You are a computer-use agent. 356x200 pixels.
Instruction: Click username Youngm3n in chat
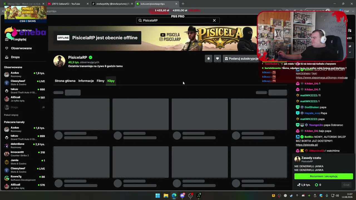(316, 125)
